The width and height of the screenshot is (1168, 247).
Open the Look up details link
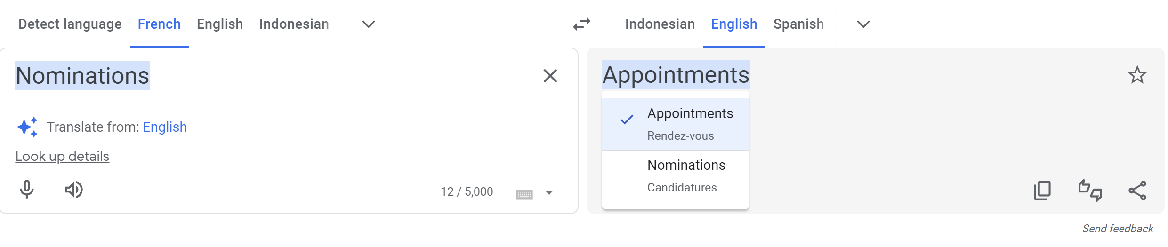(62, 156)
